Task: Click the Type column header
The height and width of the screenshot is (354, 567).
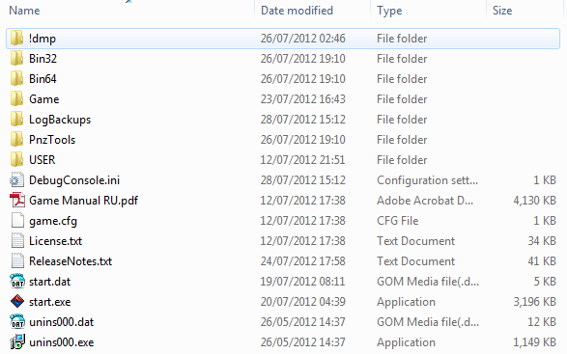Action: pos(389,11)
